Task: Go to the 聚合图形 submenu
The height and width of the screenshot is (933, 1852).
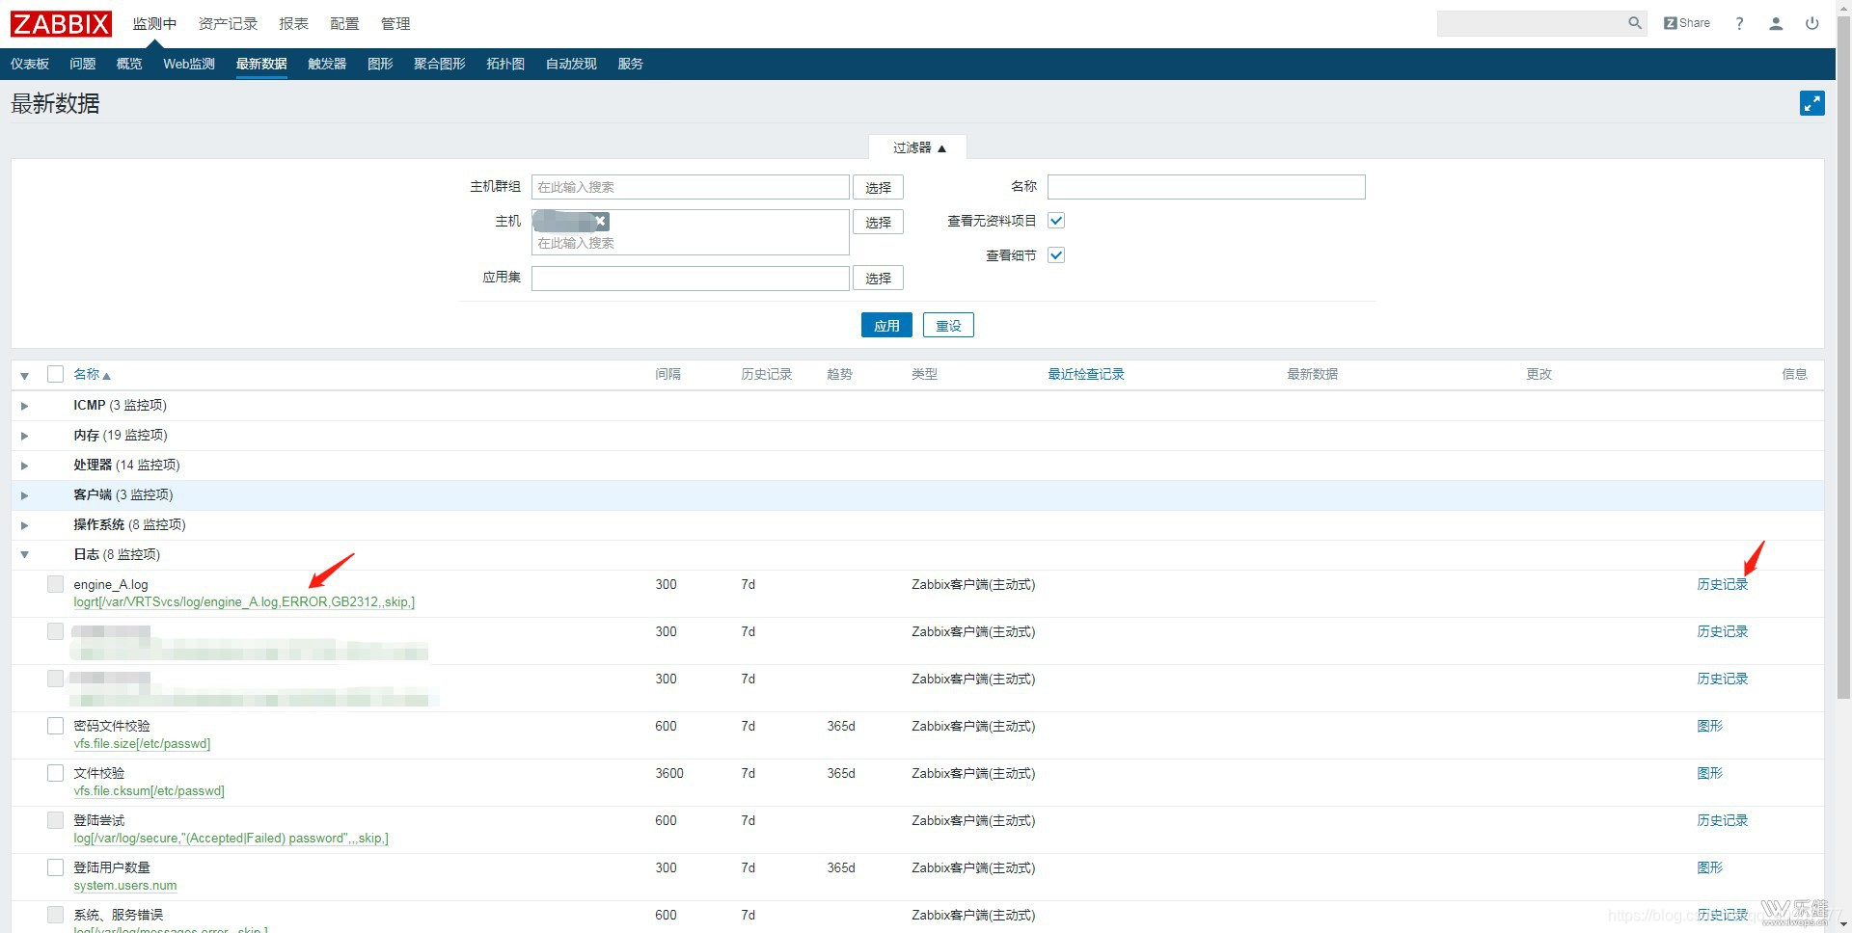Action: click(440, 64)
